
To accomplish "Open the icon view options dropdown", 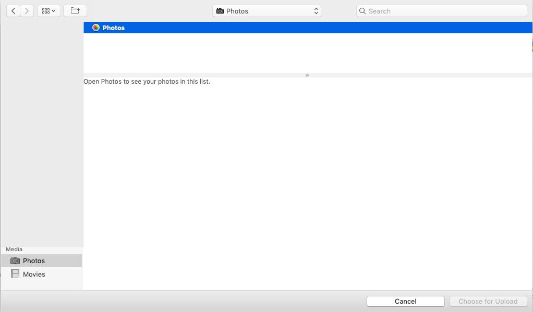I will tap(49, 11).
